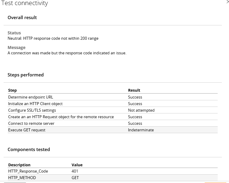The width and height of the screenshot is (229, 183).
Task: Select the Initialize an HTTP Client object row
Action: [x=113, y=104]
